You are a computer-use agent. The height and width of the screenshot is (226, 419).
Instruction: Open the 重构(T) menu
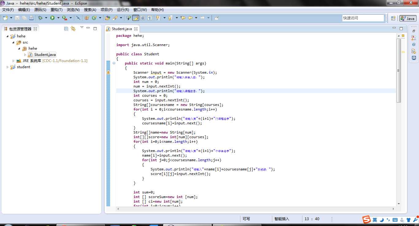[x=56, y=10]
